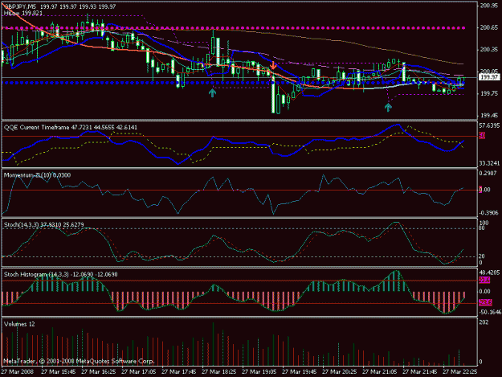502x377 pixels.
Task: Click the red 50 level tag in QQE
Action: click(x=482, y=136)
